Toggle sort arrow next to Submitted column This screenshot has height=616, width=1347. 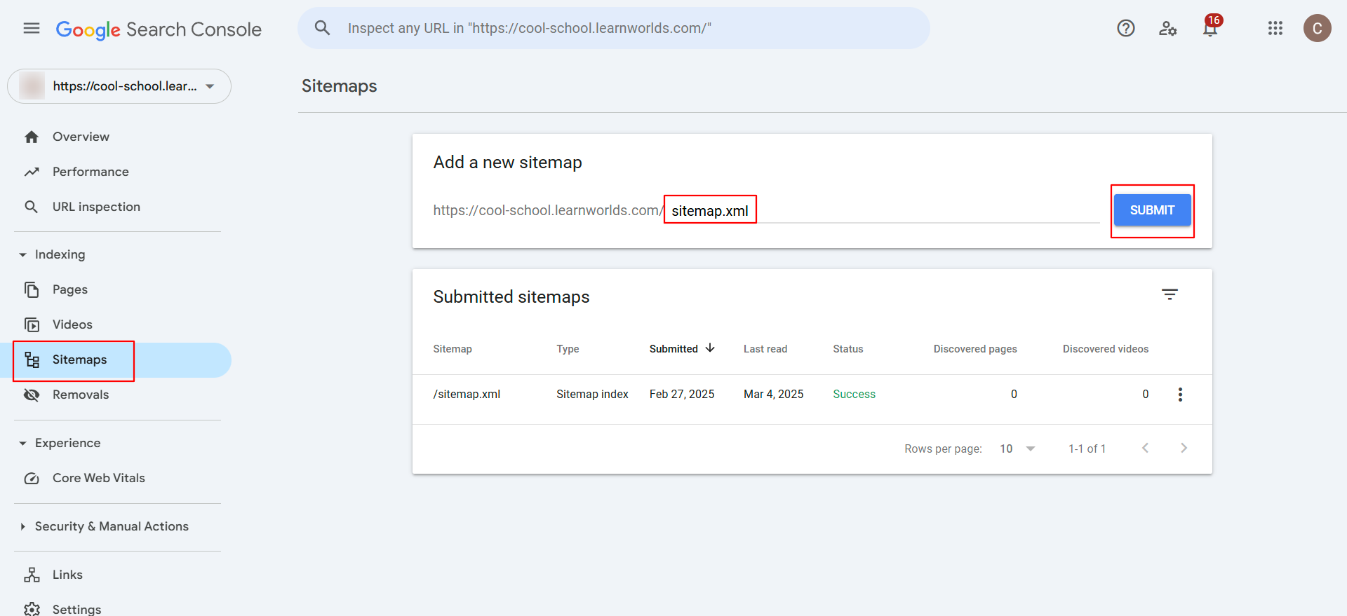(x=710, y=348)
